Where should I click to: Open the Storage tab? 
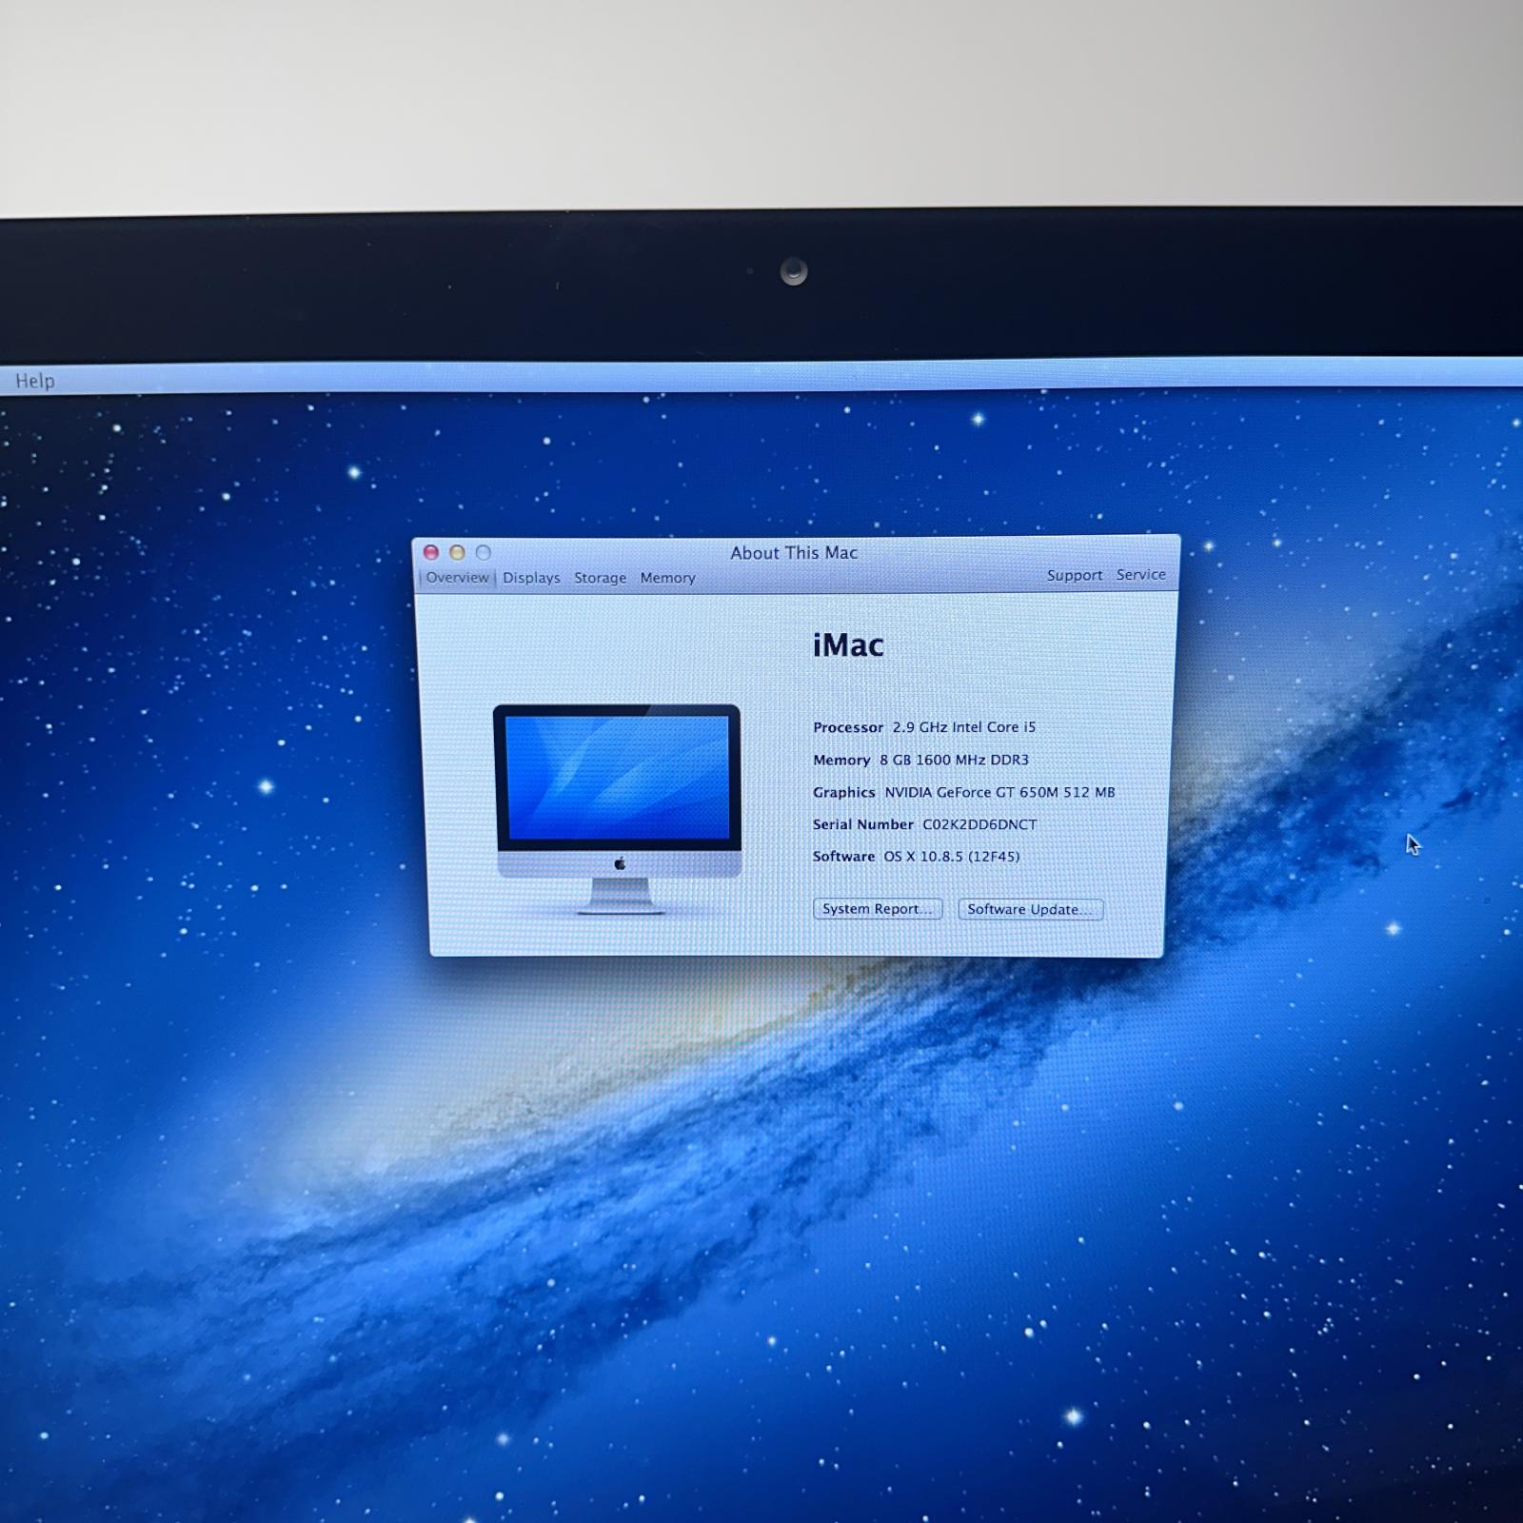[x=600, y=578]
